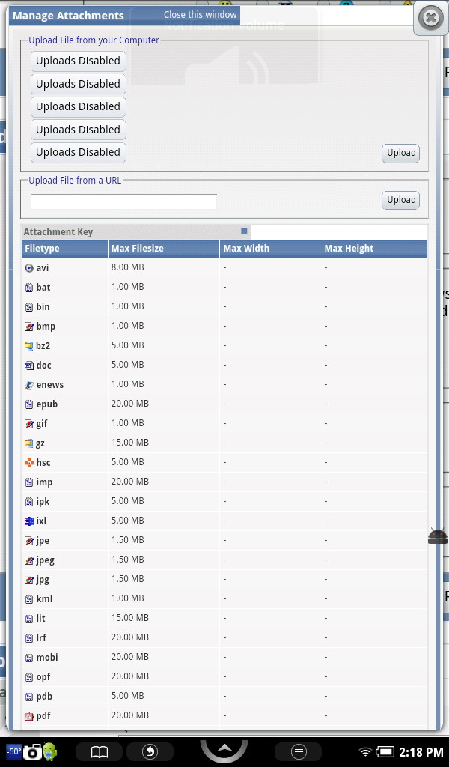Viewport: 449px width, 767px height.
Task: Tap the -50° temperature notification icon
Action: [13, 751]
